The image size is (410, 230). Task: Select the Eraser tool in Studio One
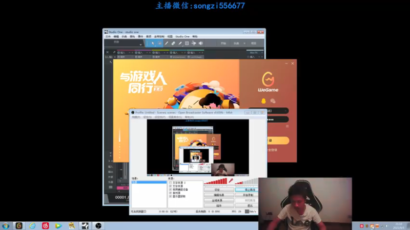pyautogui.click(x=173, y=43)
